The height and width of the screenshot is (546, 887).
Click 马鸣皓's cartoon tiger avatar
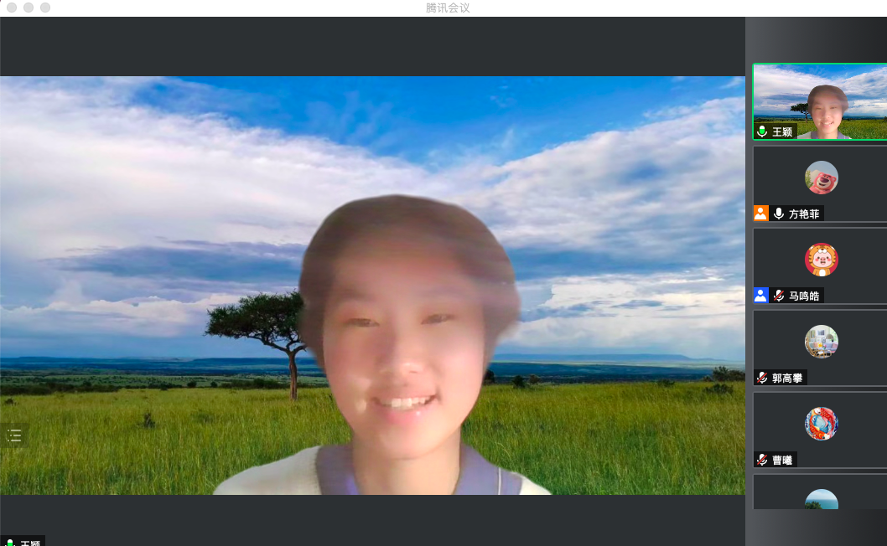click(821, 260)
